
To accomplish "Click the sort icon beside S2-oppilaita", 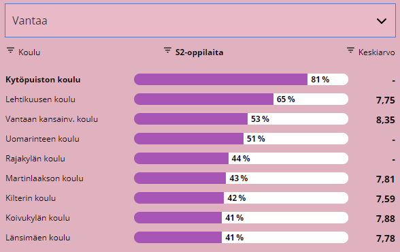I will pos(167,50).
